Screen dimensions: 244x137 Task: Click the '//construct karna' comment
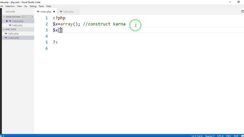104,24
